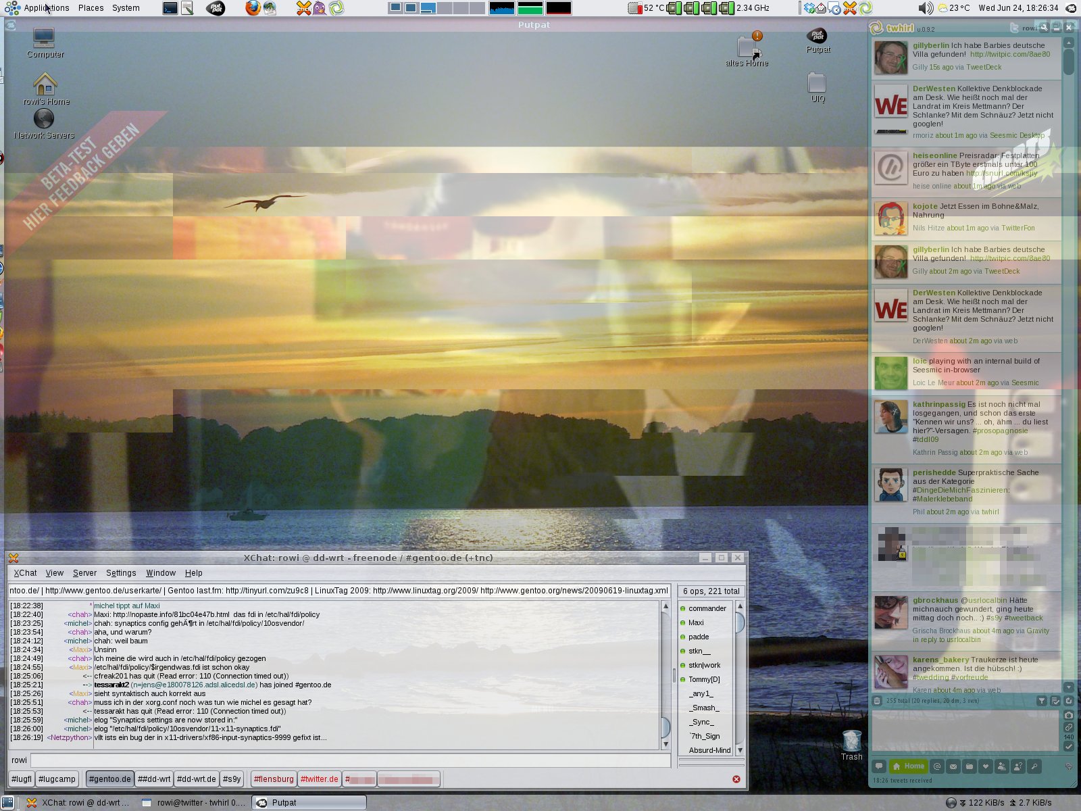Click the Putpat launcher in the top panel
This screenshot has width=1081, height=811.
(216, 8)
